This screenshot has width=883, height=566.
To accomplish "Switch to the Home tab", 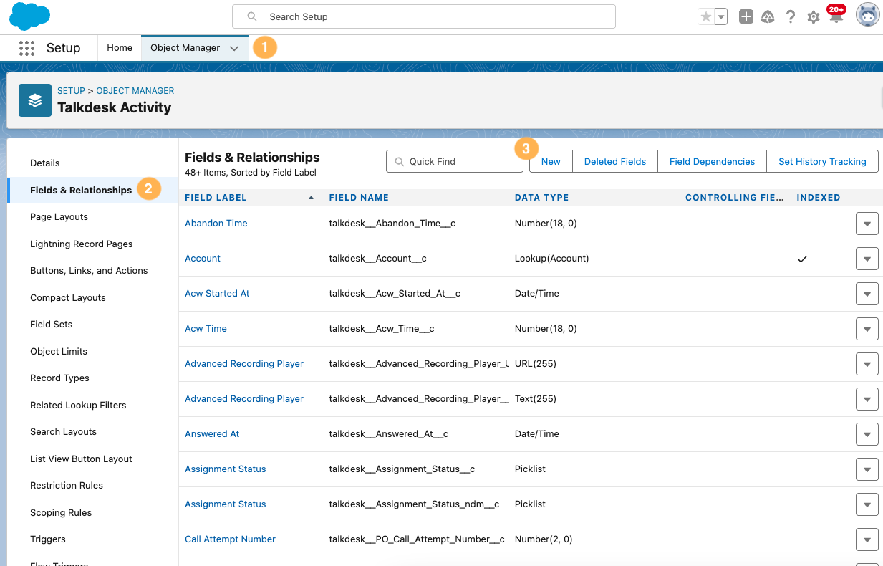I will pos(120,48).
